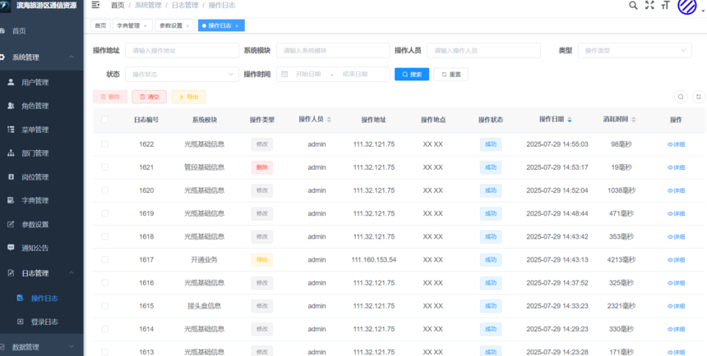Open the 状态 operation status dropdown

183,75
